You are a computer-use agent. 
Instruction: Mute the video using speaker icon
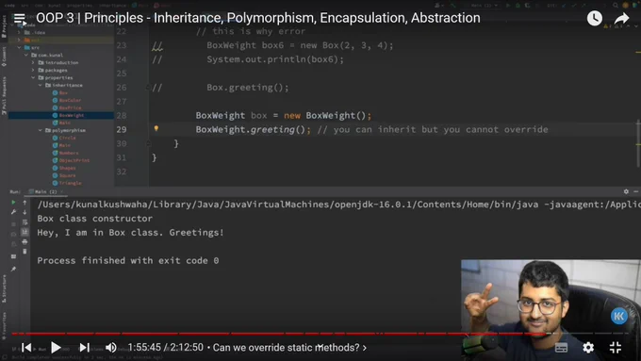click(x=111, y=348)
